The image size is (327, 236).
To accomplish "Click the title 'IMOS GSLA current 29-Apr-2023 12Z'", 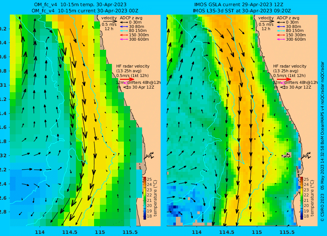I will point(239,5).
